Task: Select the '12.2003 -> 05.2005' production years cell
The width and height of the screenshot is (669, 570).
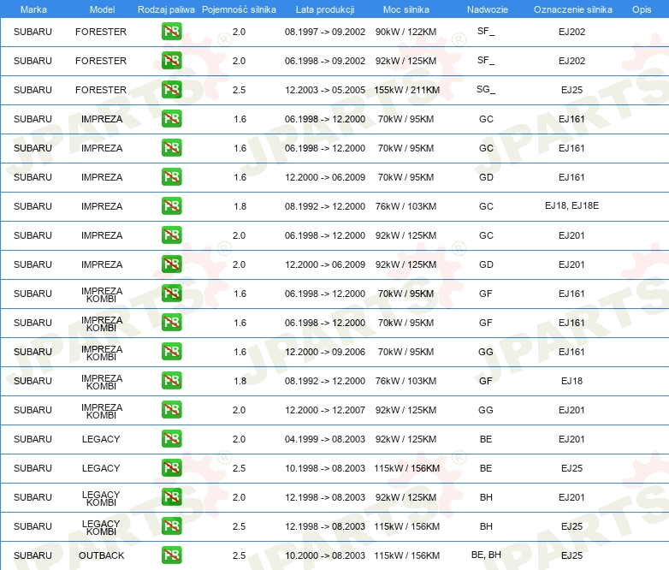Action: tap(325, 90)
